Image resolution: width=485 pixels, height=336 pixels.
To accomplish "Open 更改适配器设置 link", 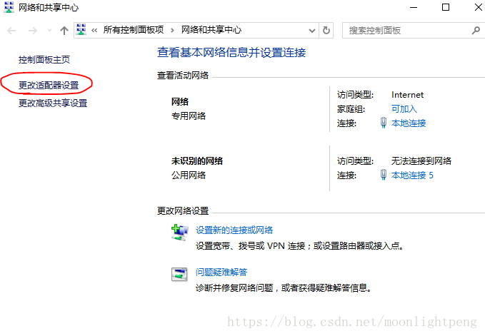I will click(x=49, y=85).
